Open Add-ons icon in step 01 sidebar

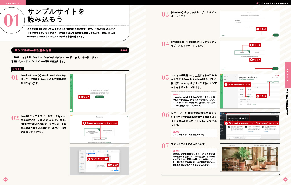(71, 89)
